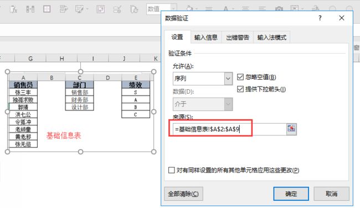Image resolution: width=360 pixels, height=208 pixels.
Task: Click the 绩效 header cell in the picture
Action: click(136, 85)
